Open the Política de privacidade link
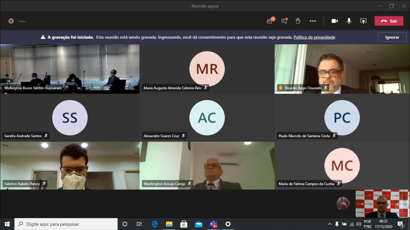Screen dimensions: 410x230 pyautogui.click(x=314, y=37)
